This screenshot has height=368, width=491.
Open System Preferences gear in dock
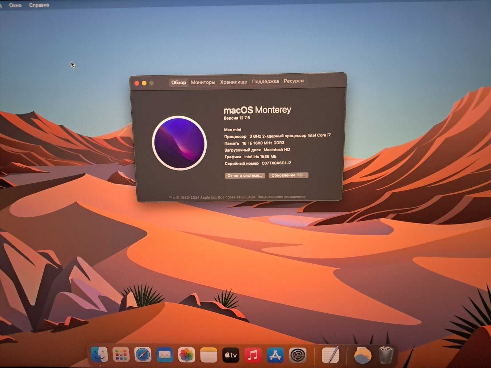pos(298,355)
